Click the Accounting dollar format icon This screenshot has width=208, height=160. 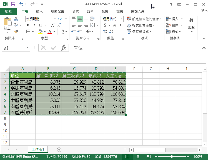(x=105, y=25)
